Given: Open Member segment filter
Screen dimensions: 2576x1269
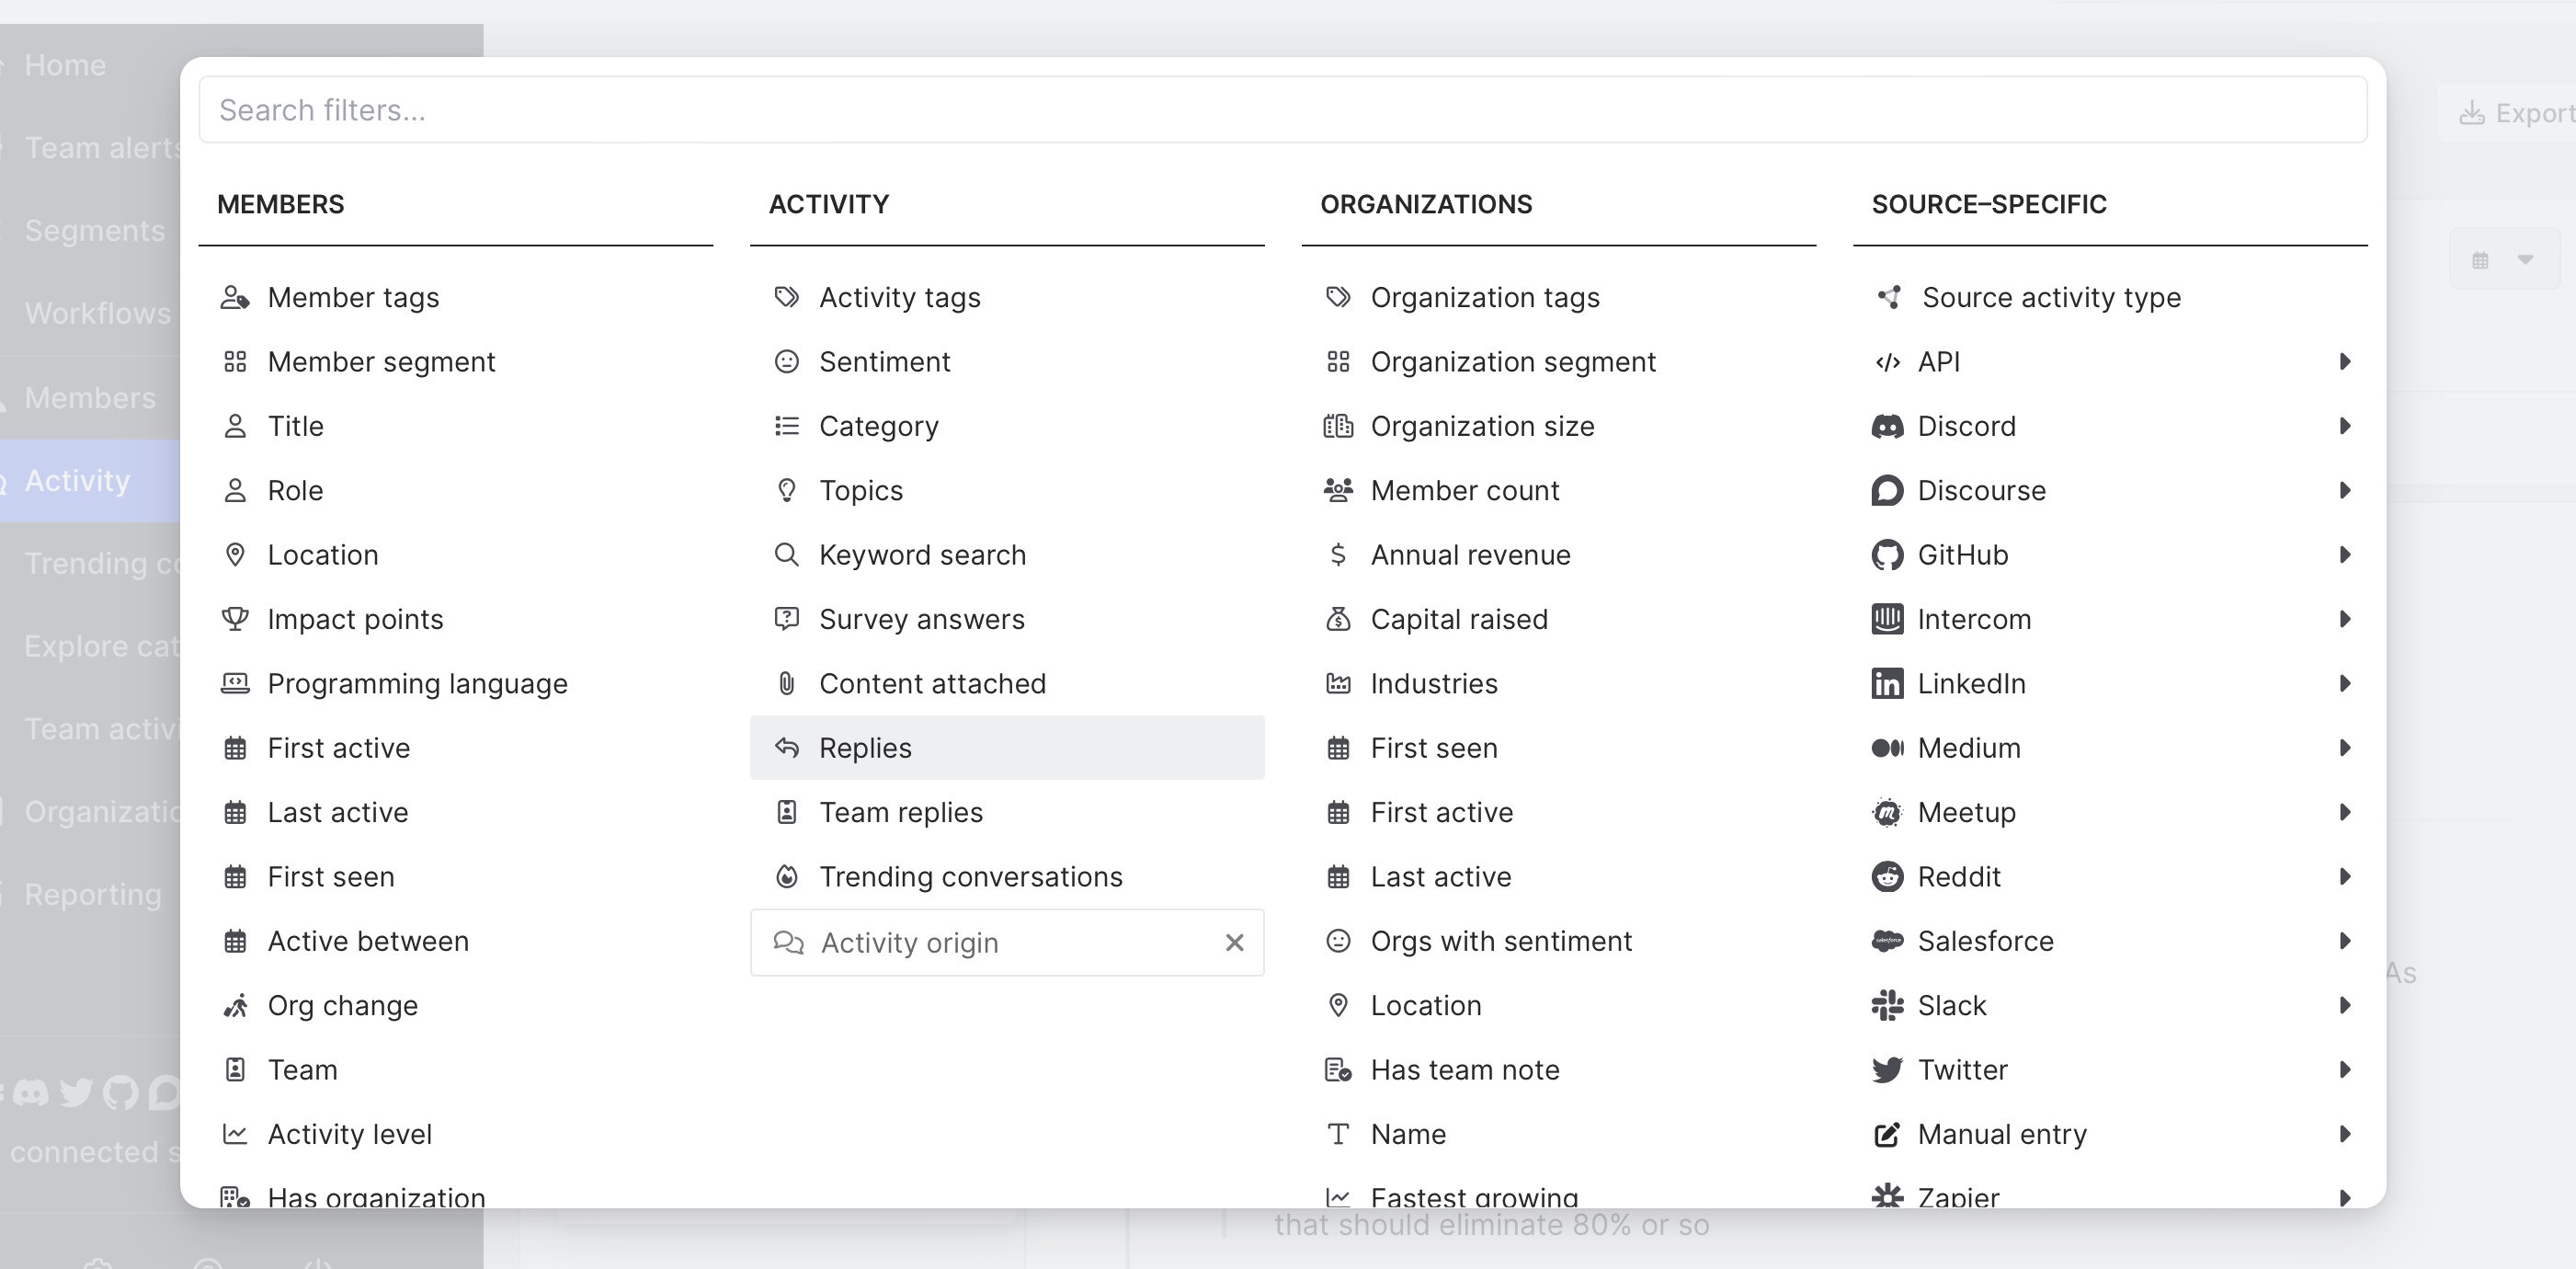Looking at the screenshot, I should point(381,362).
